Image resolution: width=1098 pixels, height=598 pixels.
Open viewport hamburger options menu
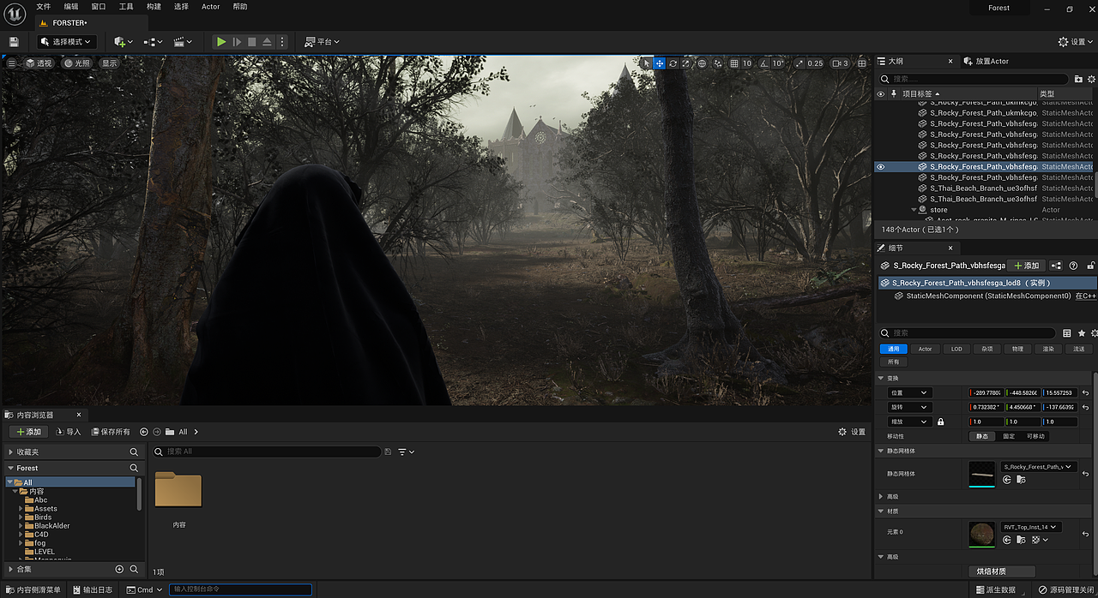(x=11, y=63)
